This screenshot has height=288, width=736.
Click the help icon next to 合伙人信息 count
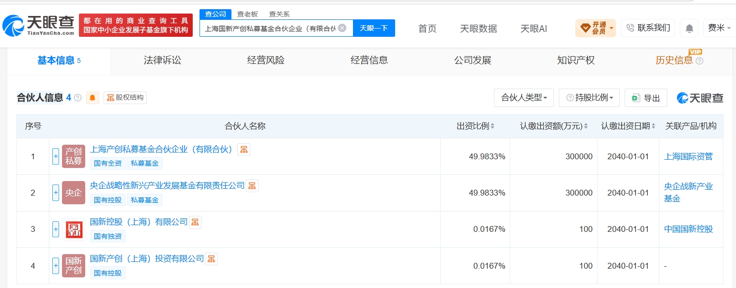pyautogui.click(x=77, y=98)
